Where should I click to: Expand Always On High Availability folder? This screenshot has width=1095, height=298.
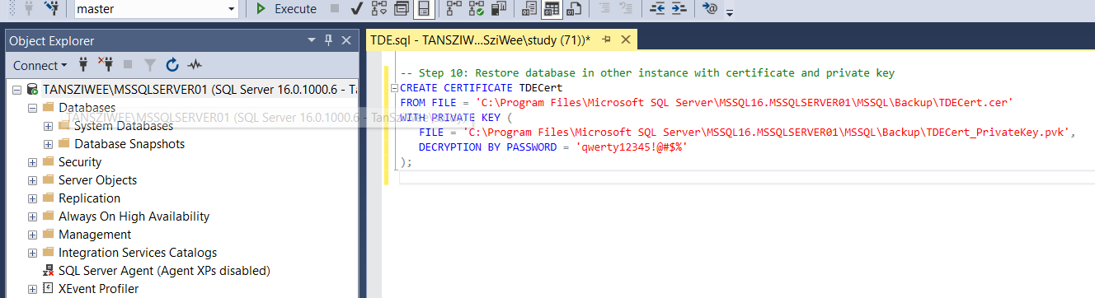pyautogui.click(x=33, y=217)
